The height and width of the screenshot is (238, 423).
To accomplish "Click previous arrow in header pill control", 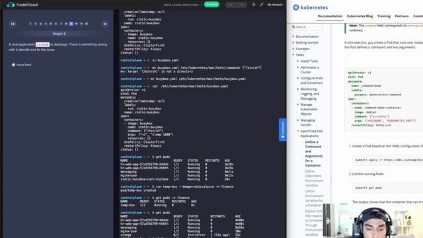I will point(231,5).
